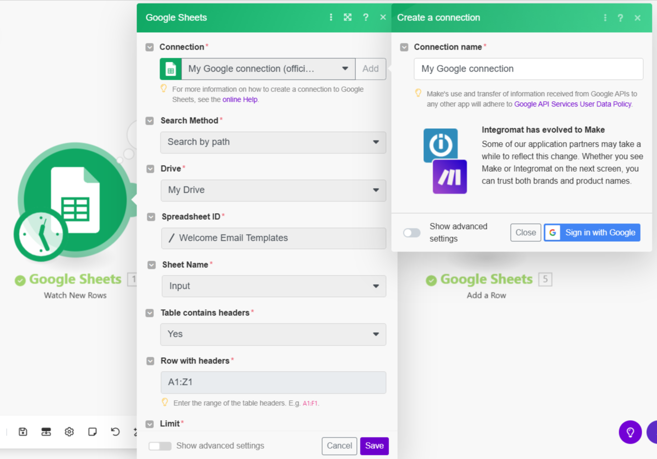Click the A1:F1 example range link
This screenshot has width=657, height=459.
tap(310, 403)
